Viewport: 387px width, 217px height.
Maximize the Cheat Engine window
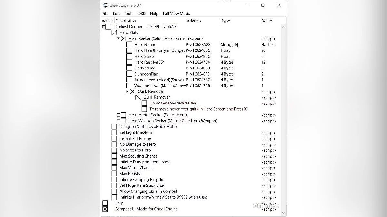[263, 5]
